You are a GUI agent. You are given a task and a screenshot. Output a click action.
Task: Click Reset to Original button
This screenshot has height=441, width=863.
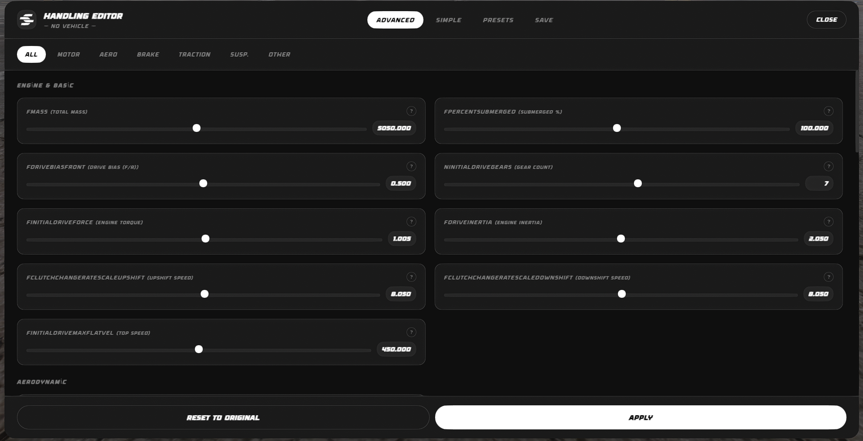[223, 417]
